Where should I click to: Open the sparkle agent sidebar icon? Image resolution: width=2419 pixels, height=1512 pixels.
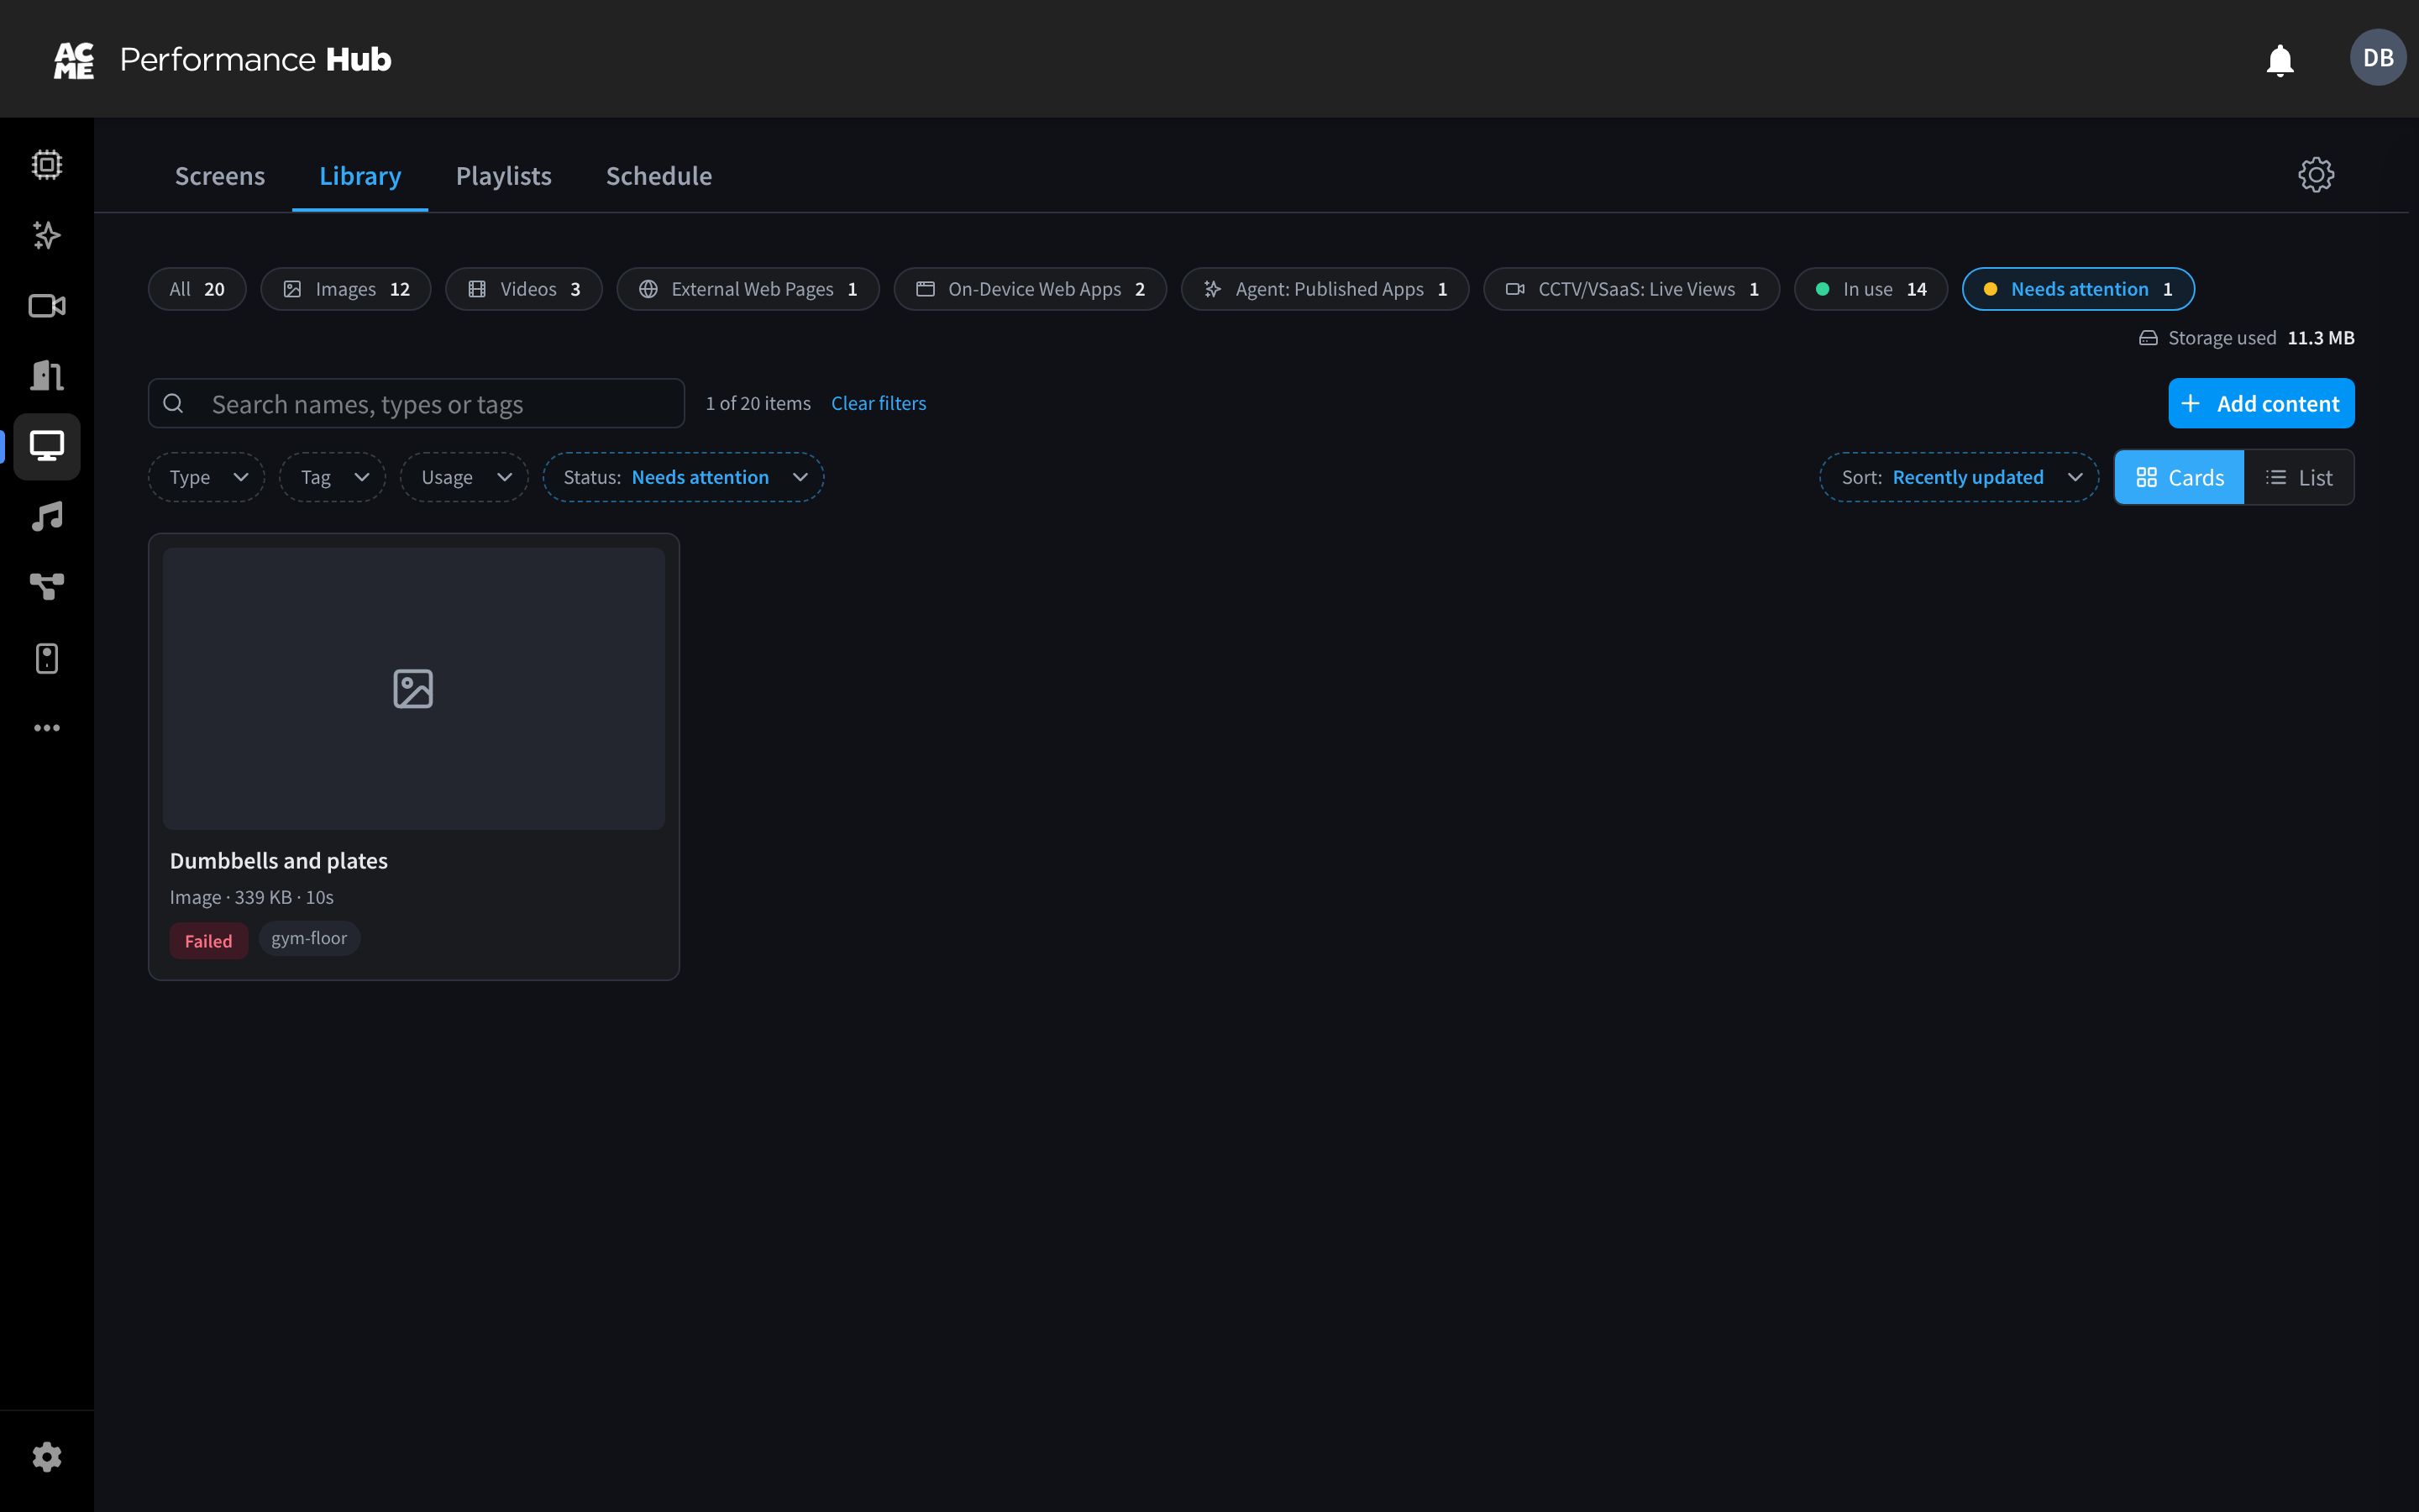47,235
